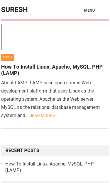
Task: Open the LAMP article headline link
Action: click(x=52, y=70)
